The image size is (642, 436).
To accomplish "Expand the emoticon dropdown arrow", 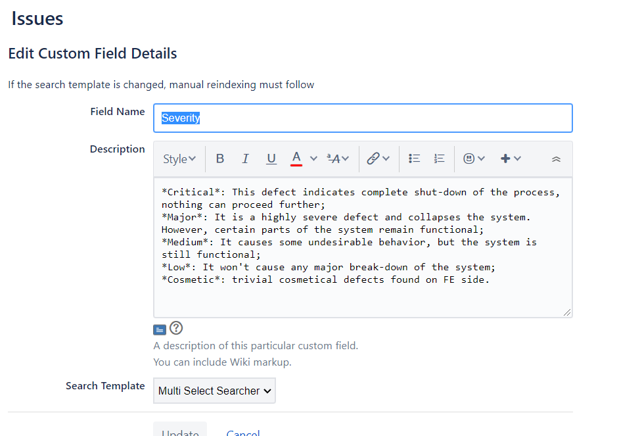I will click(x=482, y=158).
